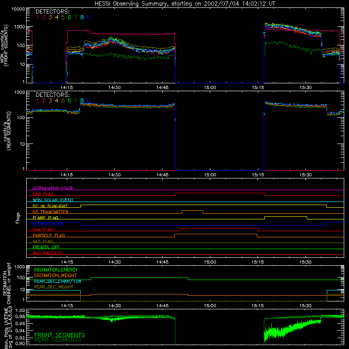This screenshot has width=349, height=349.
Task: Click the 14:30 time label under rear segments plot
Action: tap(114, 175)
